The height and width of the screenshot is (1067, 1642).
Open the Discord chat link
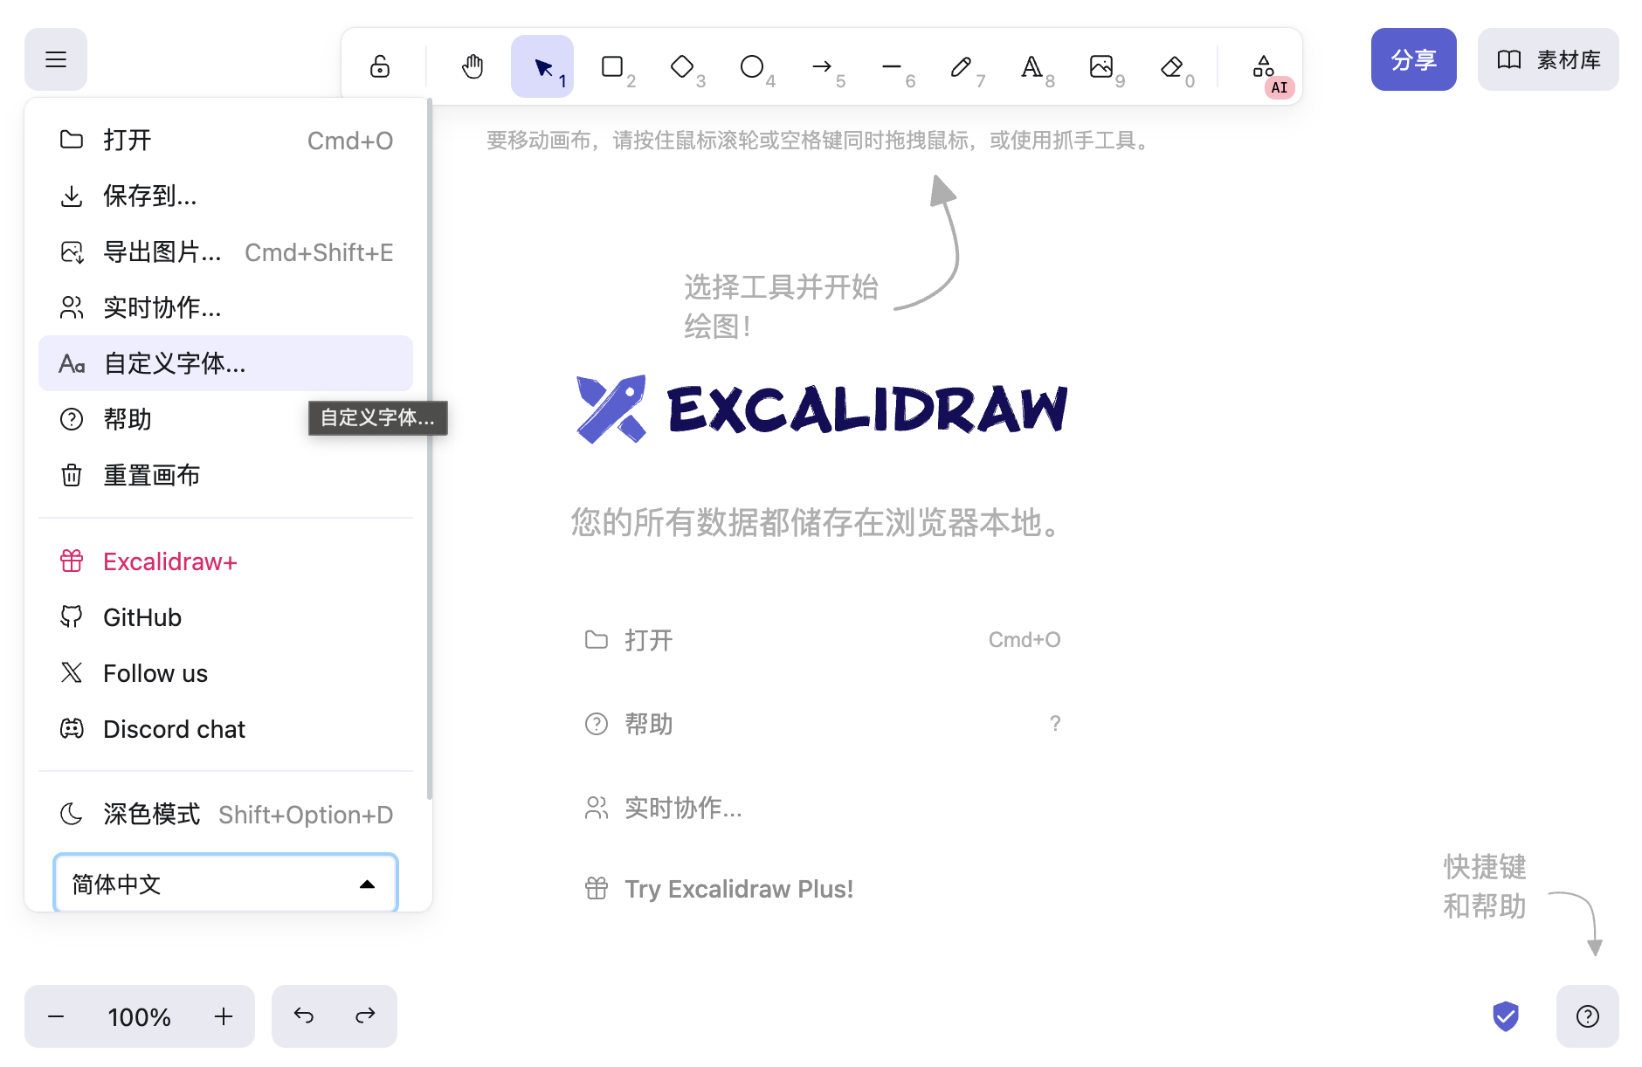225,729
